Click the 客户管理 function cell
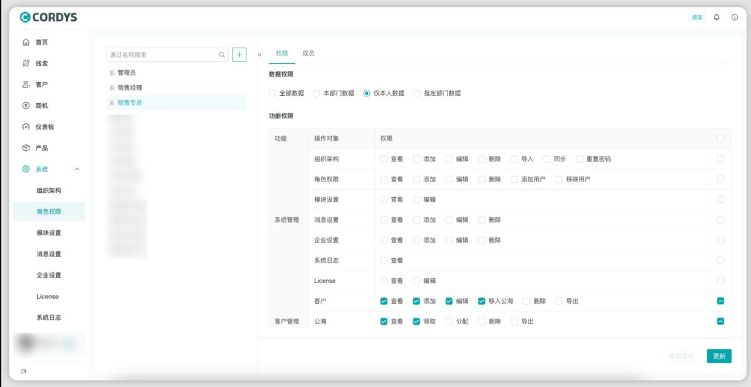The width and height of the screenshot is (751, 387). [287, 321]
